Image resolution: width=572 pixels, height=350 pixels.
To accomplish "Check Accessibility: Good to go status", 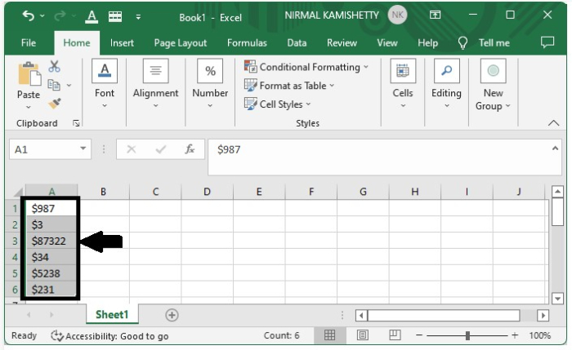I will [109, 336].
